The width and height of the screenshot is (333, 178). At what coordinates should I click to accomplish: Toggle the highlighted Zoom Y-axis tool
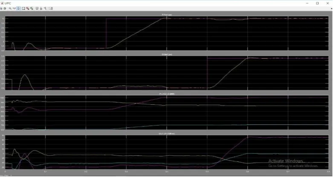tap(18, 9)
